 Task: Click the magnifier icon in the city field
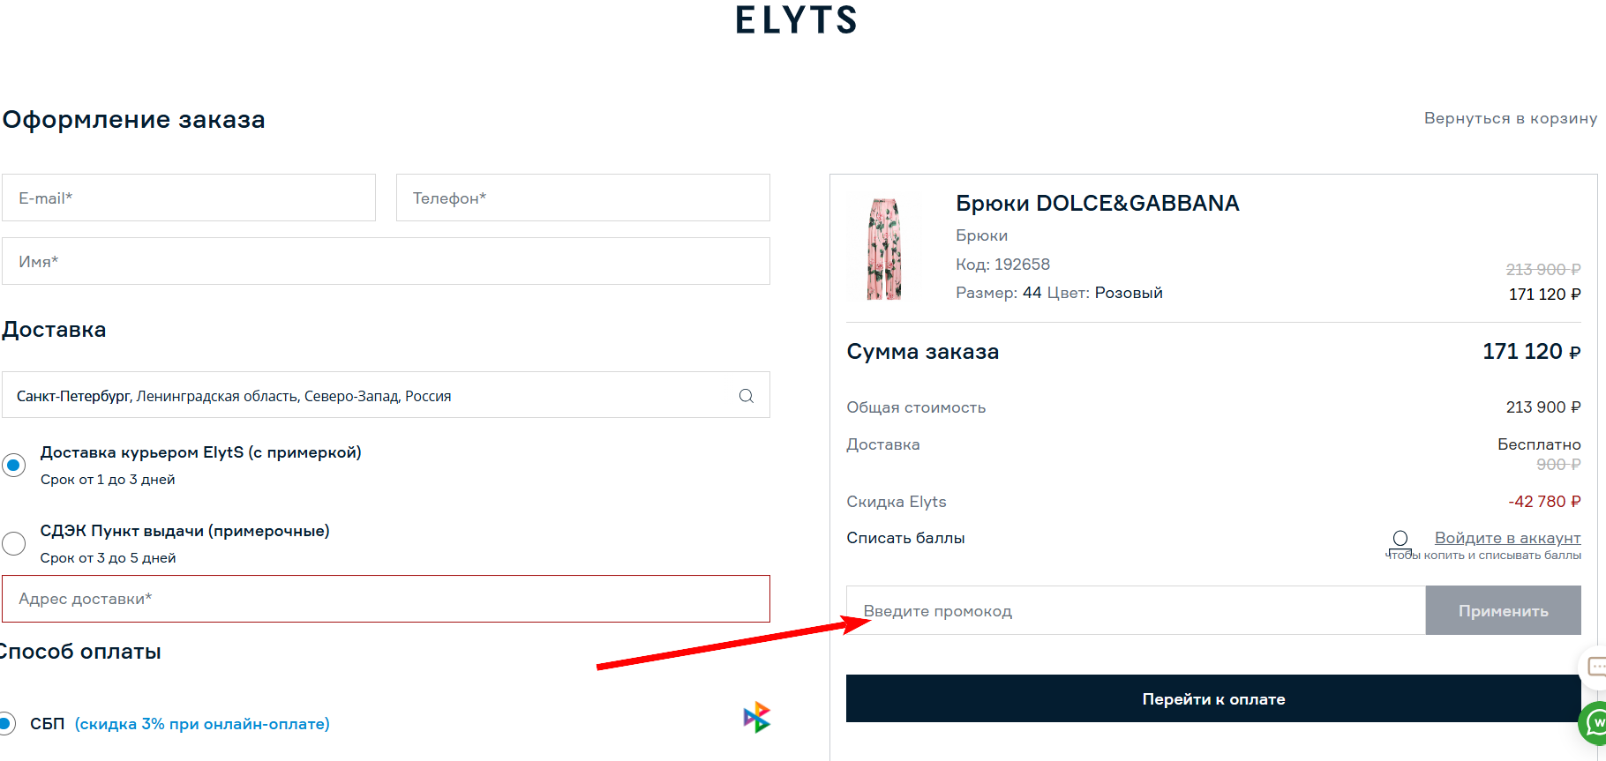[x=746, y=395]
